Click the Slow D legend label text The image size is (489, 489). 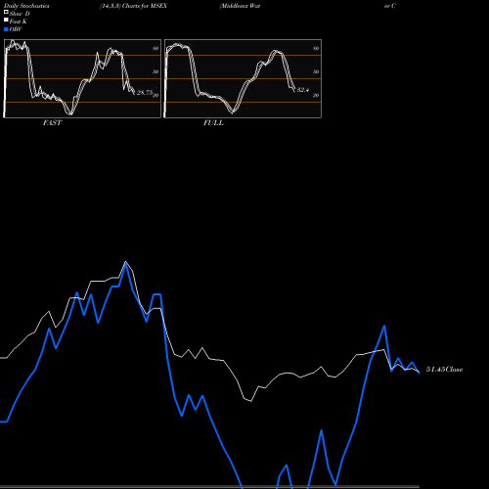coord(20,14)
